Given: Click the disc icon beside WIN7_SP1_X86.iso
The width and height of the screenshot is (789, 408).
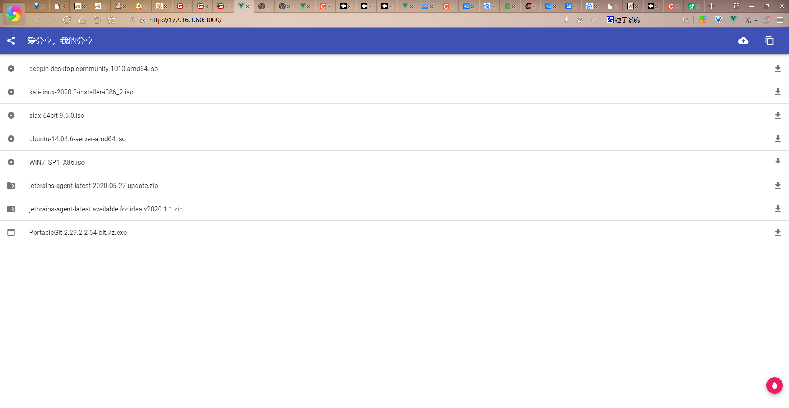Looking at the screenshot, I should (x=11, y=162).
